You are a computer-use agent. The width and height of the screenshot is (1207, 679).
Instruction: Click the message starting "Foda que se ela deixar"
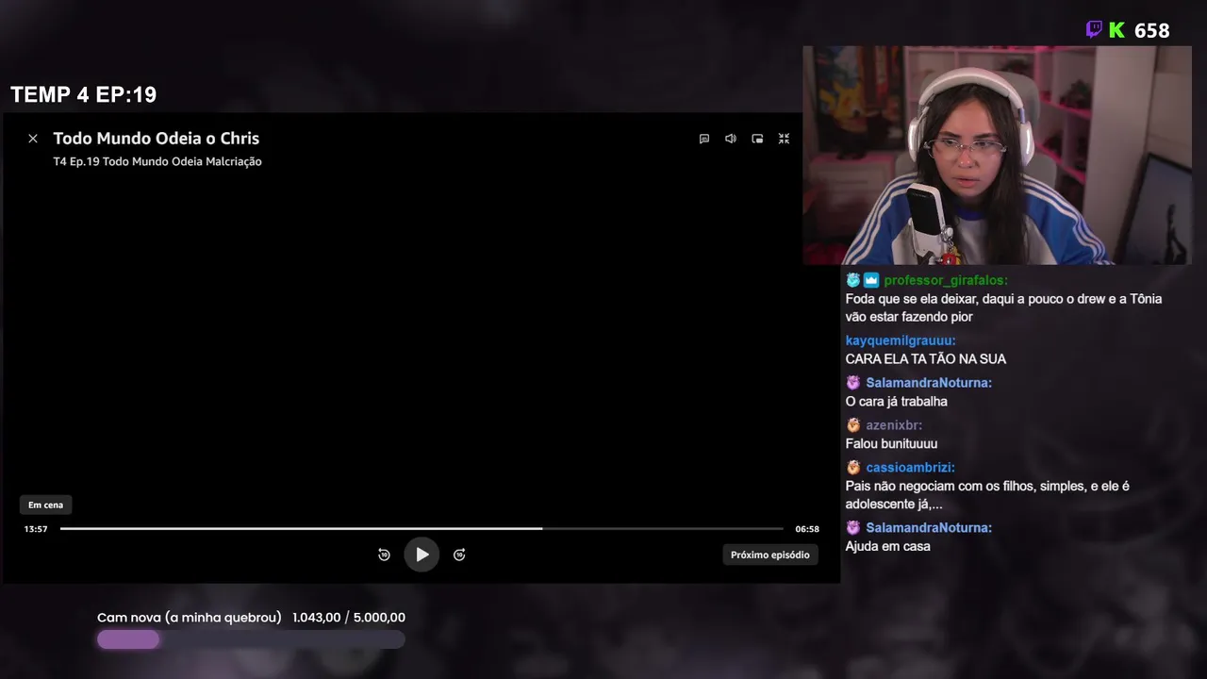[1003, 308]
